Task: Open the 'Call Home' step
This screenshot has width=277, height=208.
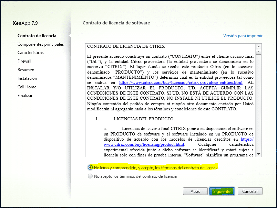Action: tap(27, 87)
